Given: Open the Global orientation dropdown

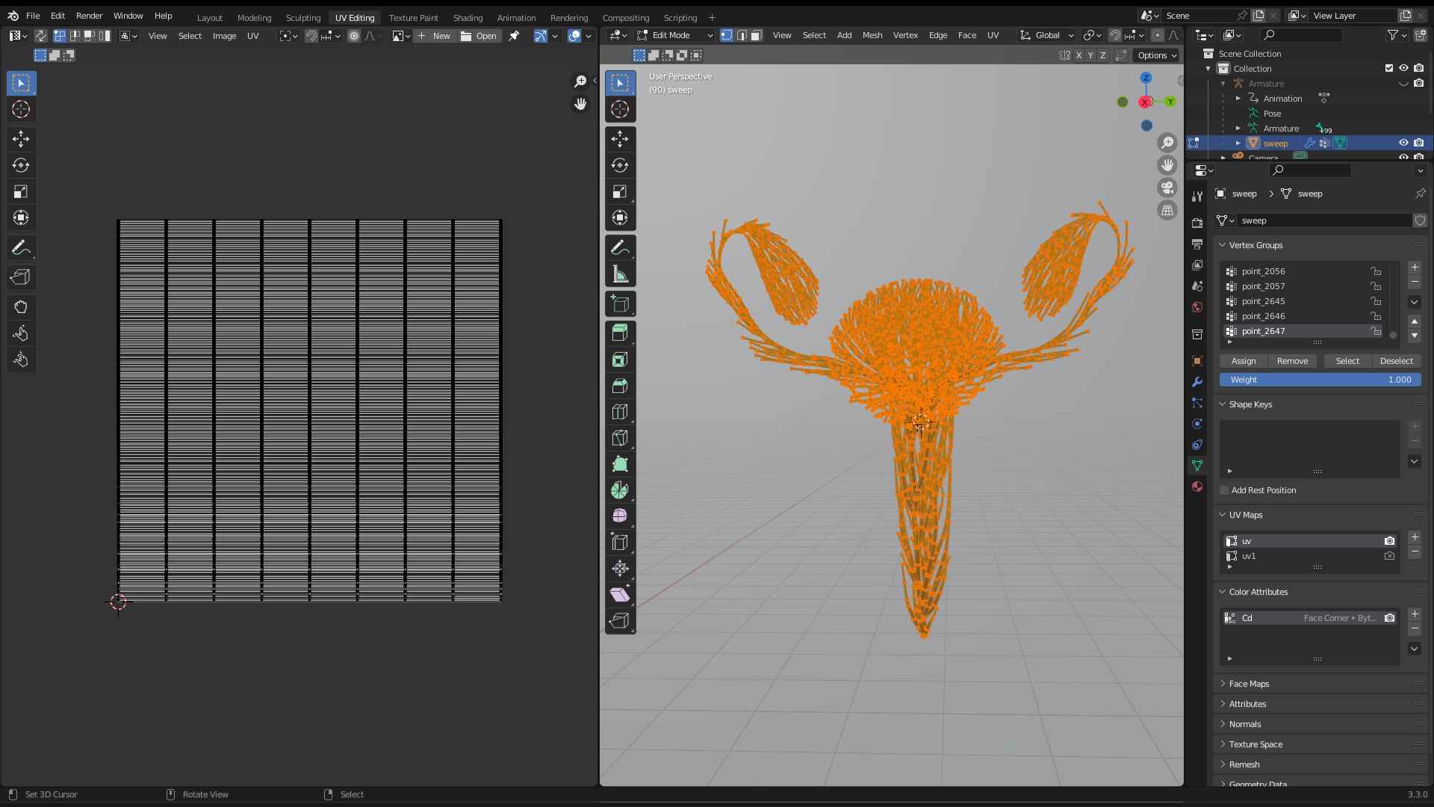Looking at the screenshot, I should 1047,35.
